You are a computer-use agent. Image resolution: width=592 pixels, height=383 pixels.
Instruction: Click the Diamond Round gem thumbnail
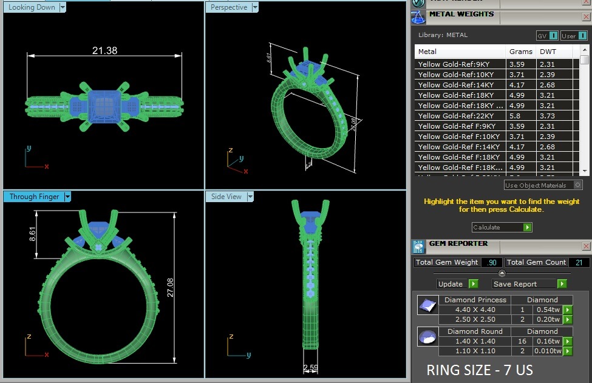428,336
